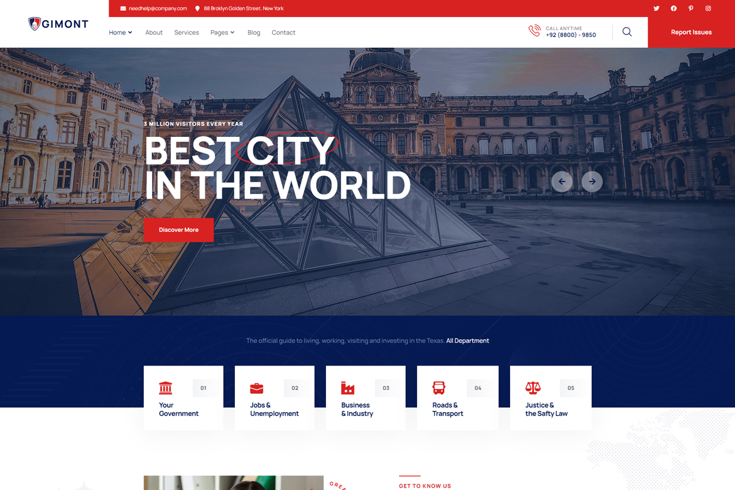Open the Justice & the Safty Law scales icon

pyautogui.click(x=531, y=388)
